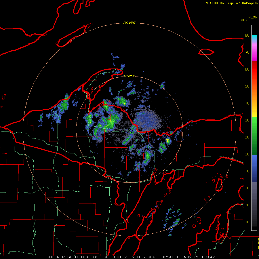The width and height of the screenshot is (259, 259).
Task: Pick the red band of the color bar
Action: [254, 69]
